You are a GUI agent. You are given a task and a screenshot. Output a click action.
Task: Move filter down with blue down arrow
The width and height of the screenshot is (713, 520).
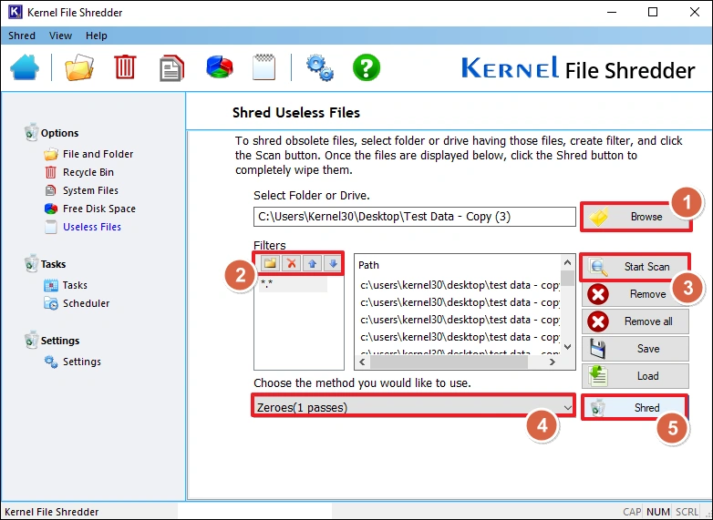tap(333, 263)
